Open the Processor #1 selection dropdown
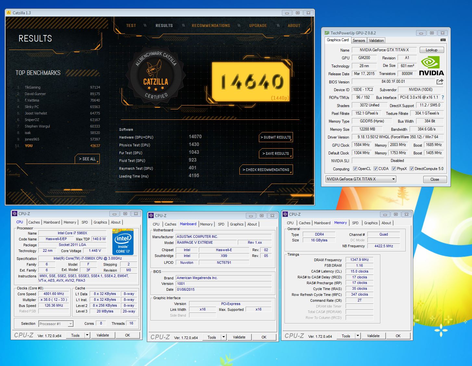This screenshot has width=472, height=366. pos(56,324)
